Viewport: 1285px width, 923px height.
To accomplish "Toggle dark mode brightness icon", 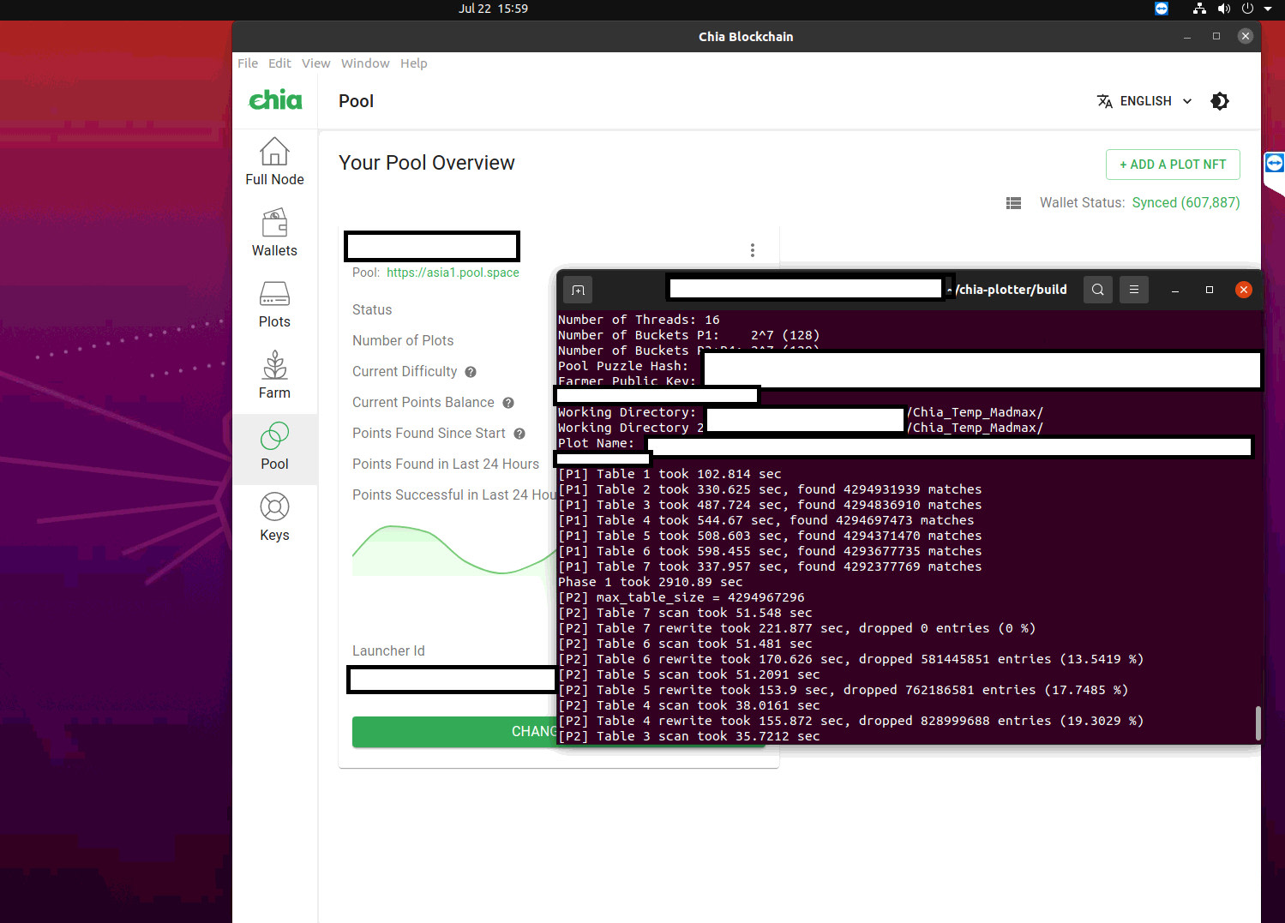I will tap(1220, 101).
